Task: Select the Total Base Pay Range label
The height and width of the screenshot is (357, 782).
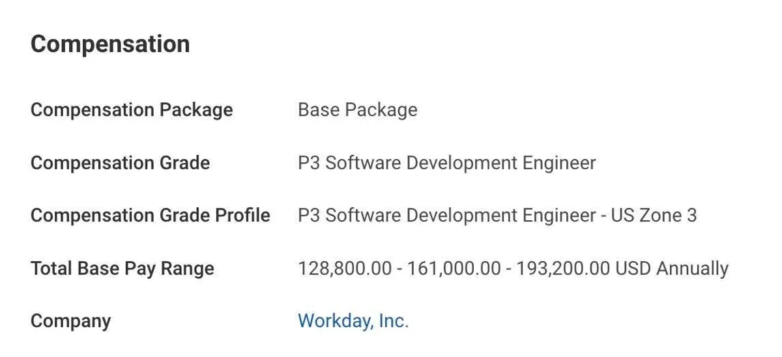Action: click(x=122, y=268)
